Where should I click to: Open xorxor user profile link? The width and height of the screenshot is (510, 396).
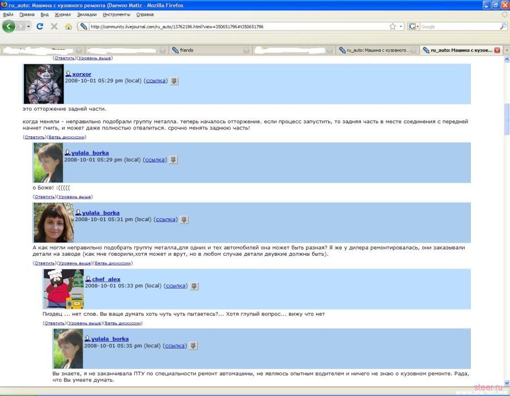(82, 74)
